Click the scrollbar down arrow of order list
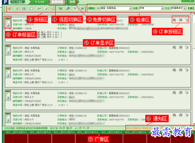Viewport: 195px width, 143px height. (x=194, y=124)
